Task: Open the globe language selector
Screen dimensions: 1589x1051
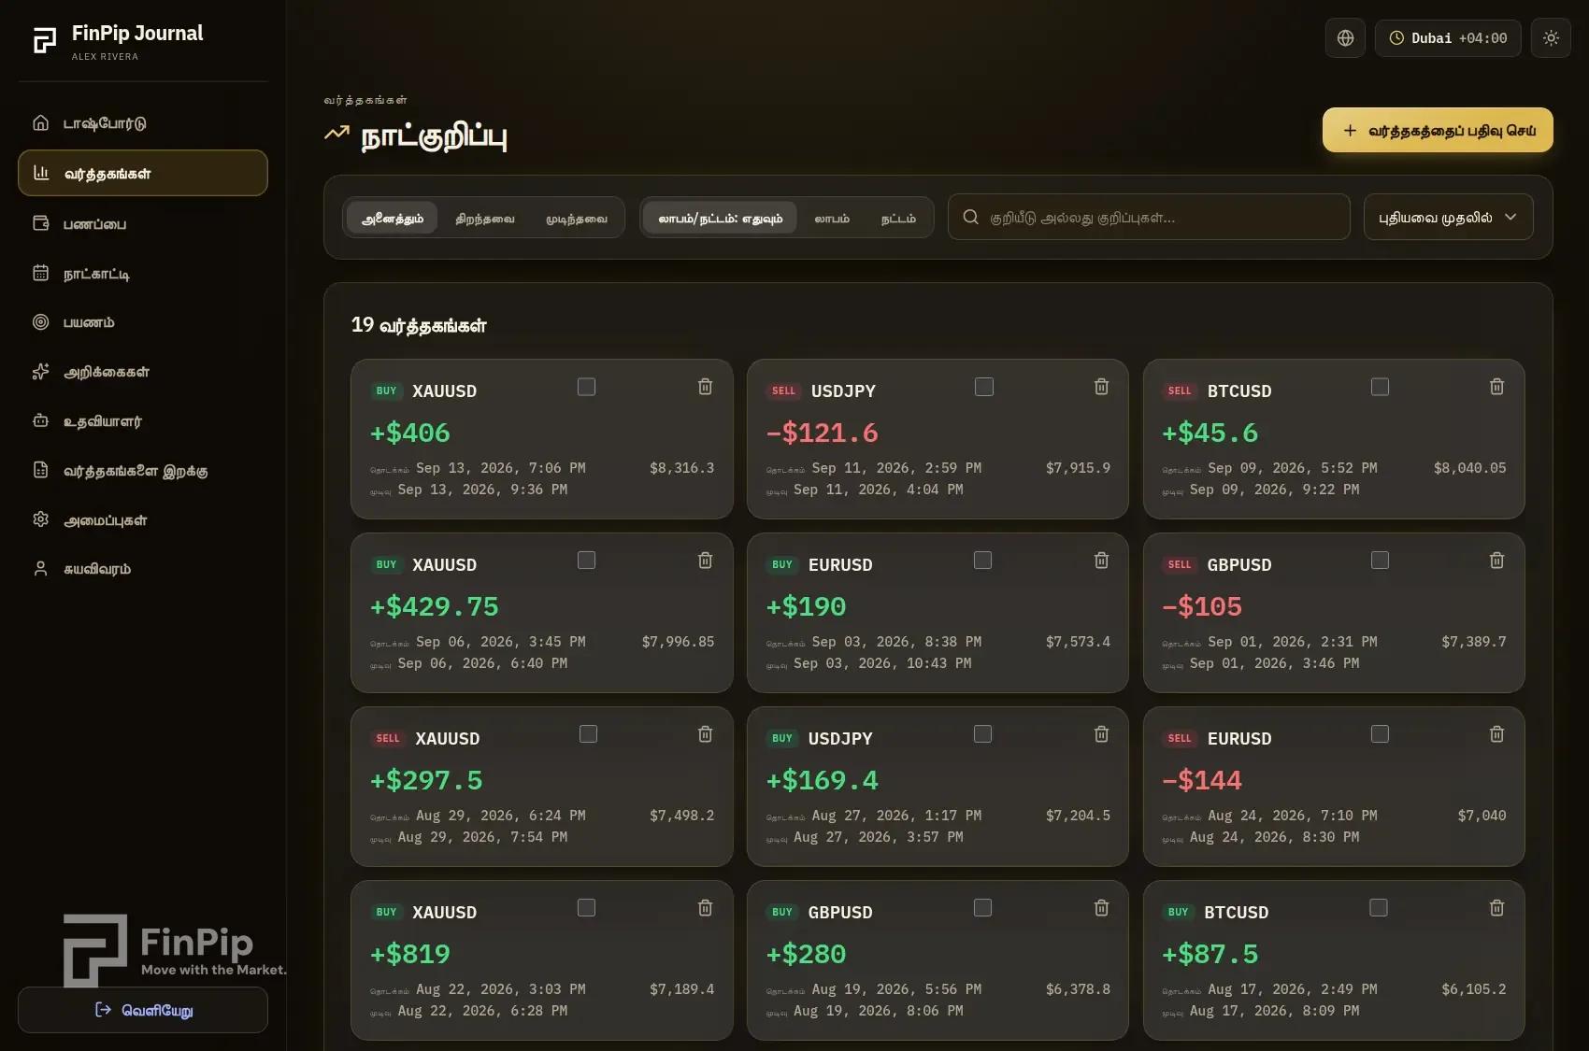Action: 1345,38
